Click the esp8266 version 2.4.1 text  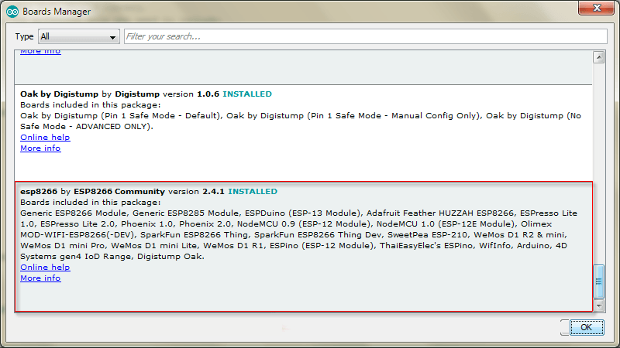(x=197, y=191)
